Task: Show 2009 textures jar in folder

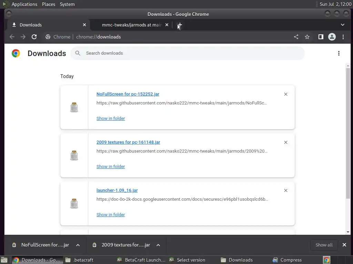Action: (x=111, y=167)
